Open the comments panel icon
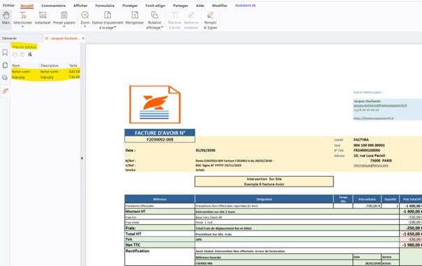 tap(5, 78)
